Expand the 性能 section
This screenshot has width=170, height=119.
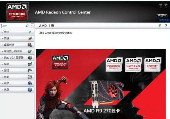(x=17, y=77)
